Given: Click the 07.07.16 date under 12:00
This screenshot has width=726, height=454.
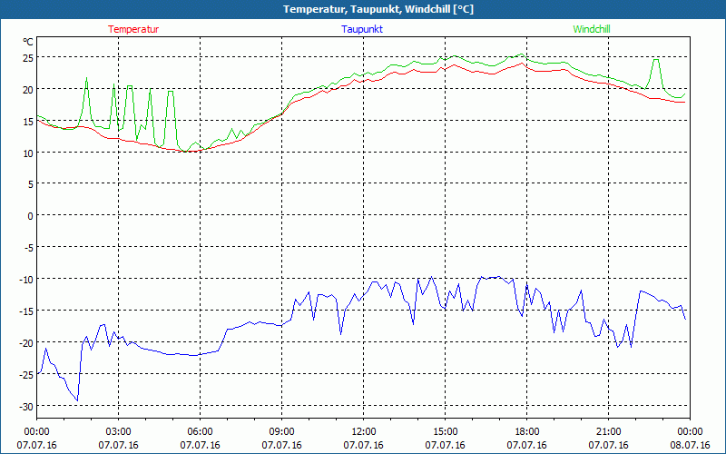Looking at the screenshot, I should 364,445.
